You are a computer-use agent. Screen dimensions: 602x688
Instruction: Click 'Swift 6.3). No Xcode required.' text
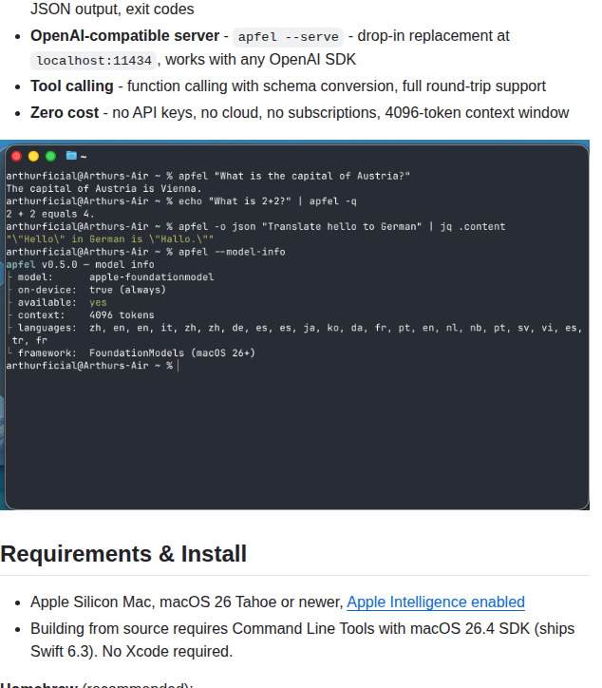(x=132, y=652)
